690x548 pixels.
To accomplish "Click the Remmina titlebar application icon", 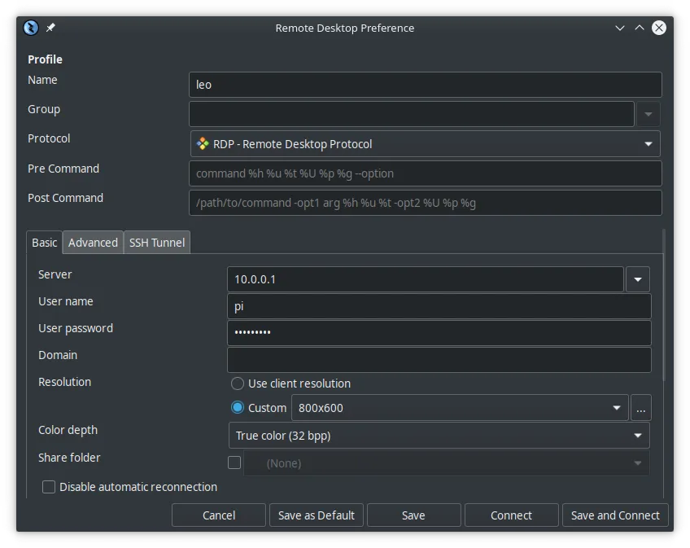I will coord(31,27).
